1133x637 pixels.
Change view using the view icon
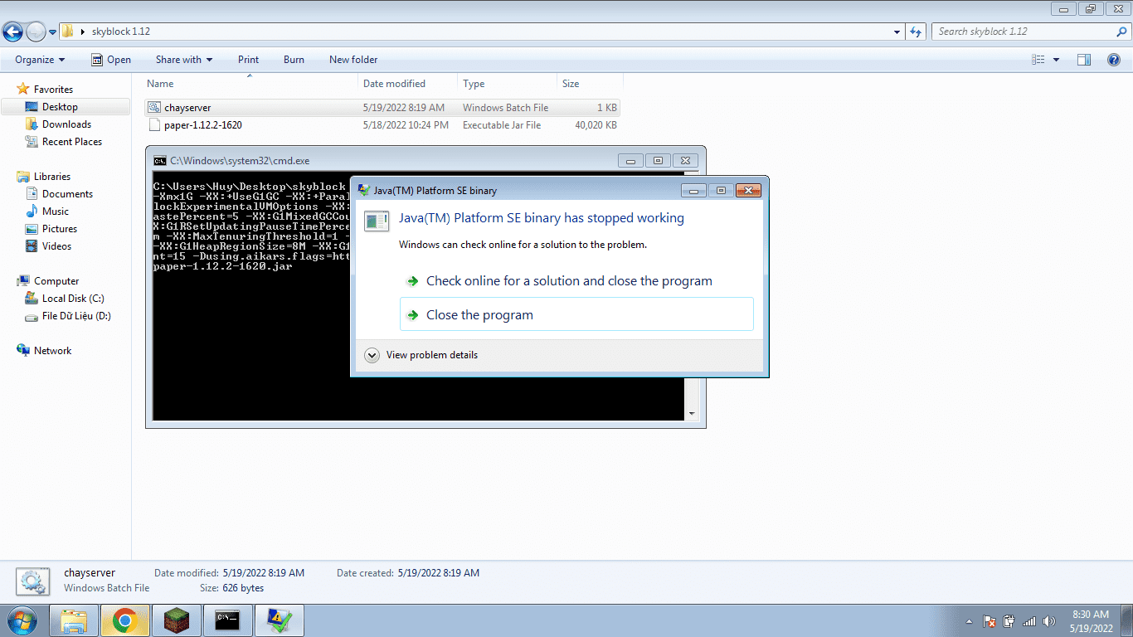pos(1038,60)
